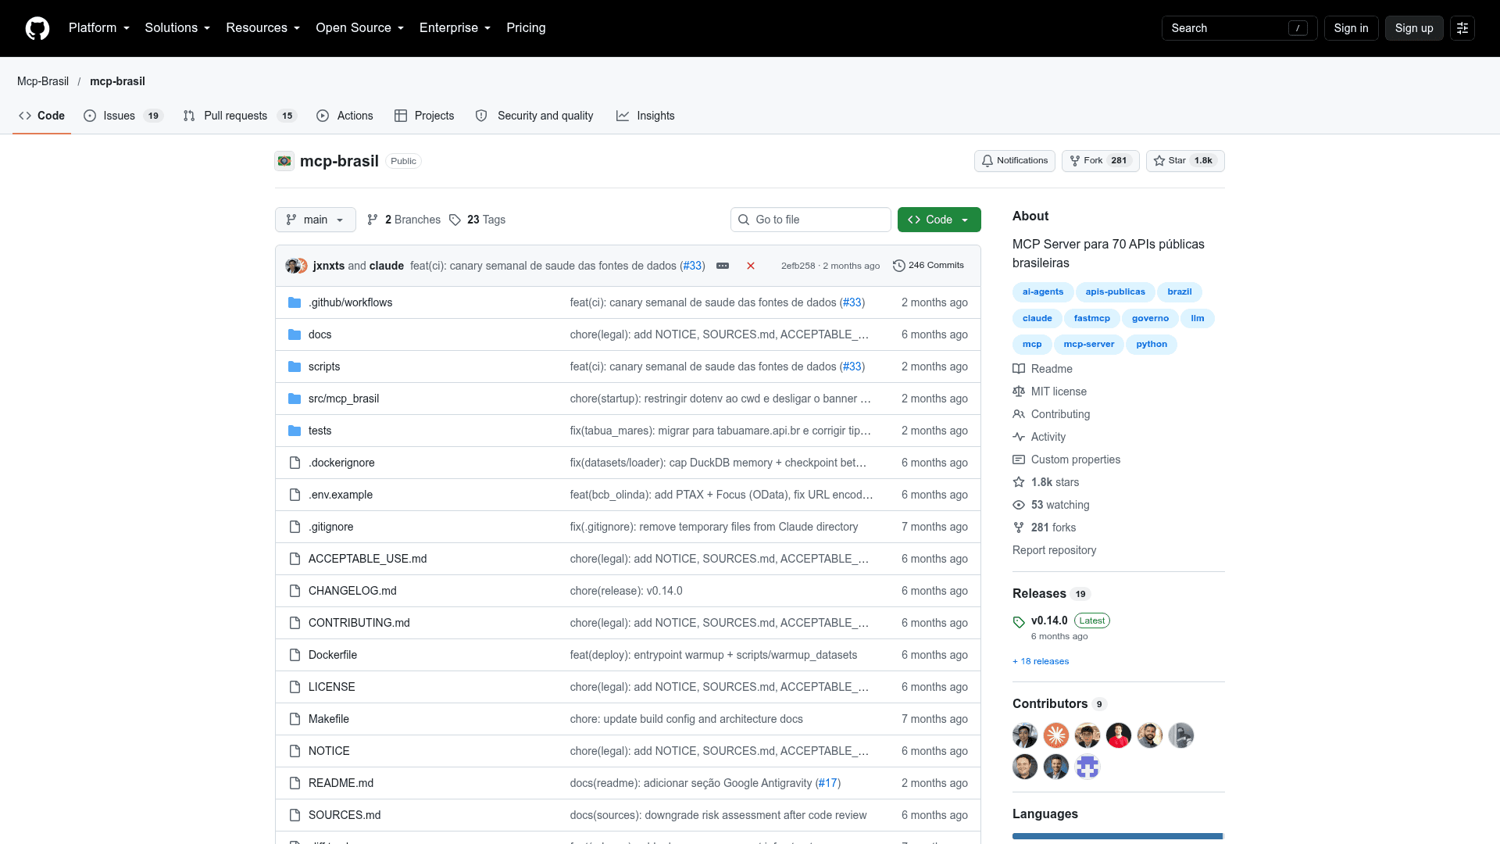Click the jxnxts author avatar in commit row
Screen dimensions: 1500x844
[x=293, y=266]
